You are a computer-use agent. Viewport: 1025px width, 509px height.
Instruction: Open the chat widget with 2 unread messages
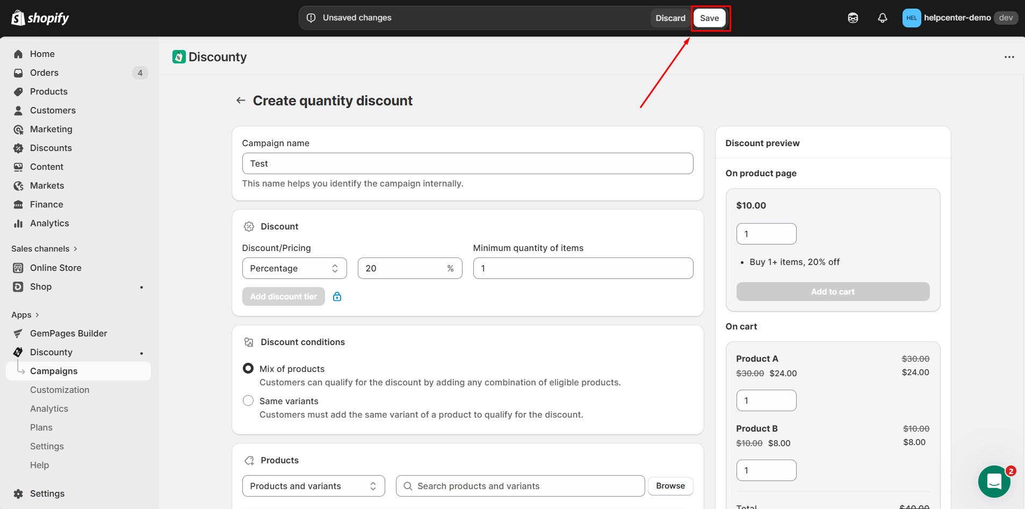994,482
